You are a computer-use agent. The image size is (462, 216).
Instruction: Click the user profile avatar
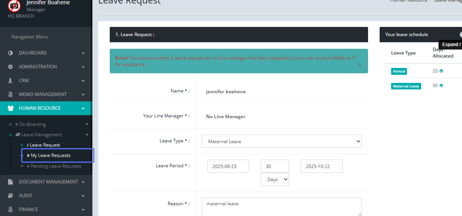(15, 6)
